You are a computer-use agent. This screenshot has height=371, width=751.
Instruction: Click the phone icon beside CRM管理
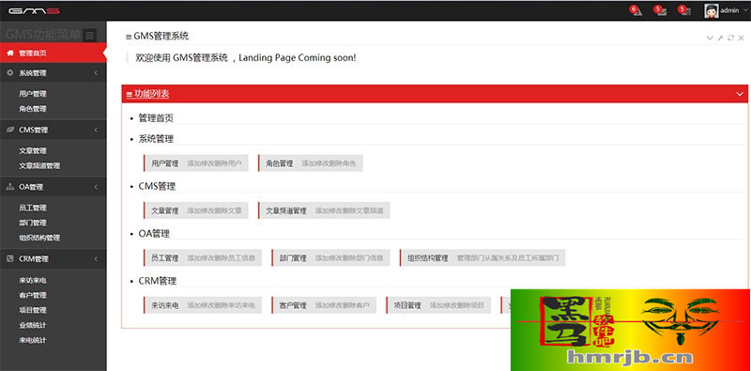(10, 259)
